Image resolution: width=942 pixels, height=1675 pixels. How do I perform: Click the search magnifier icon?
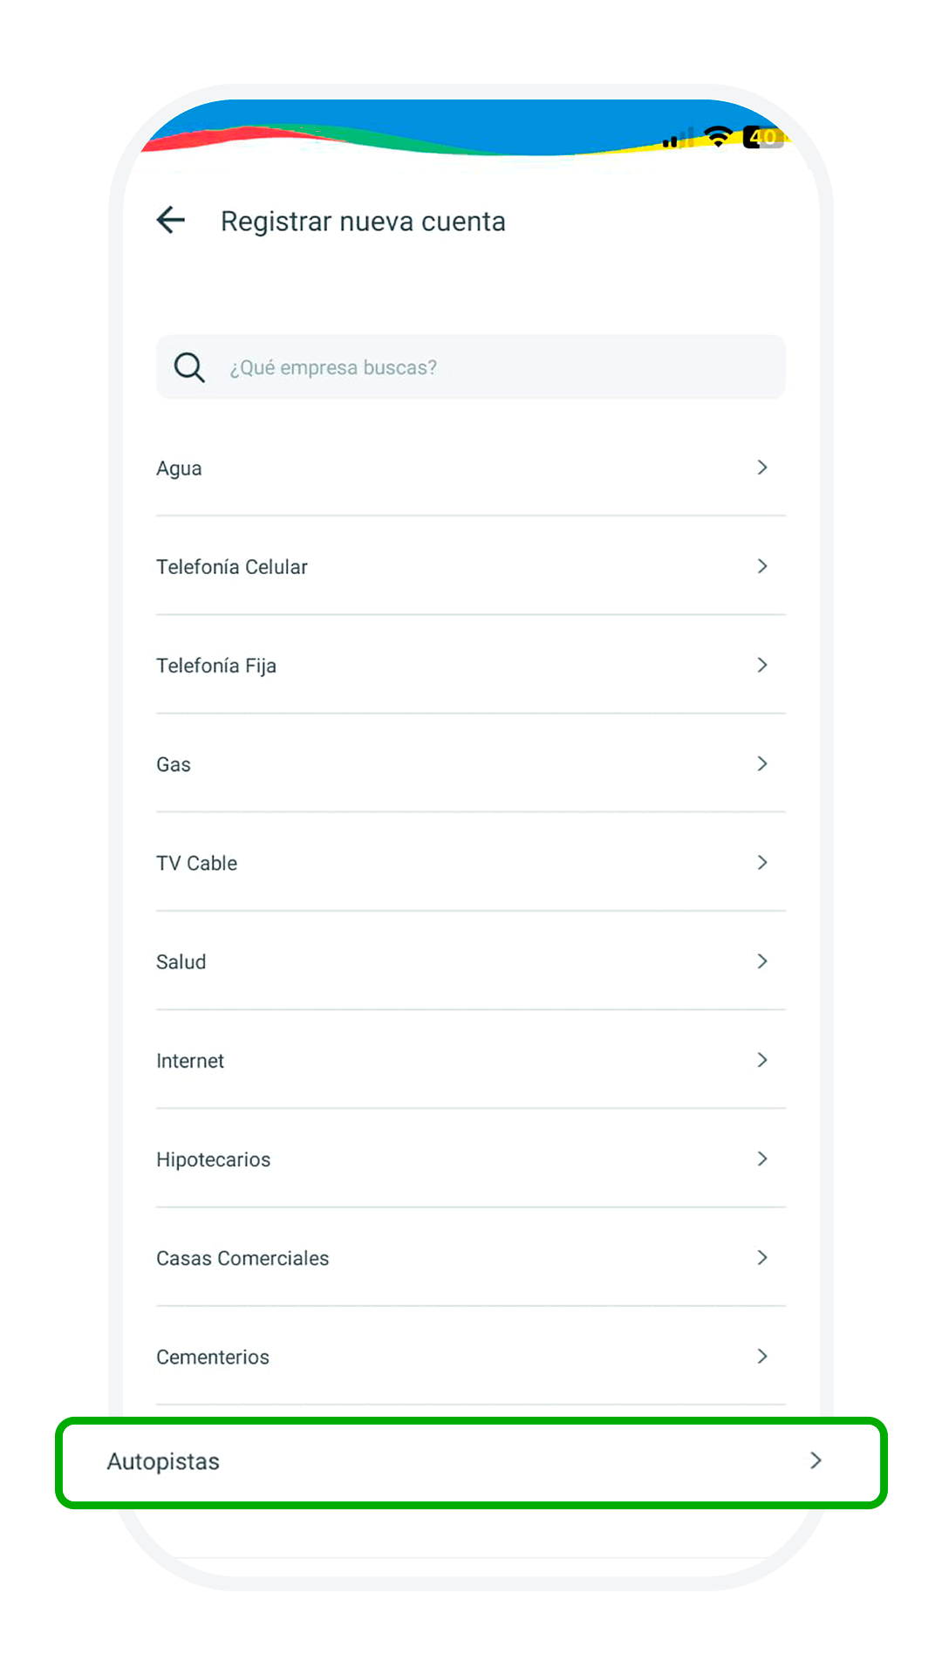189,367
